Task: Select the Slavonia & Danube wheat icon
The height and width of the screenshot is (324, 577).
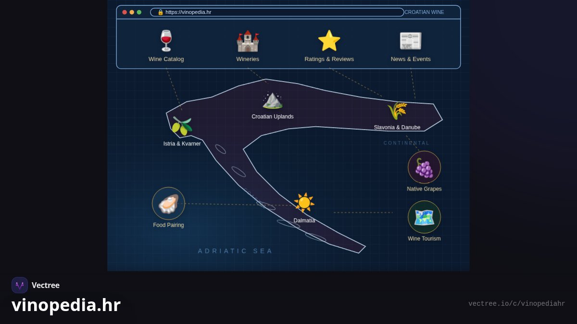Action: [397, 111]
